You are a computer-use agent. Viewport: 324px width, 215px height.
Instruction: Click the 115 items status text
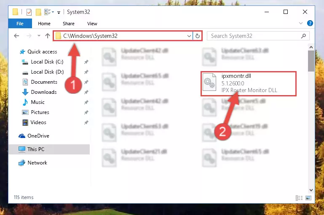pos(24,197)
